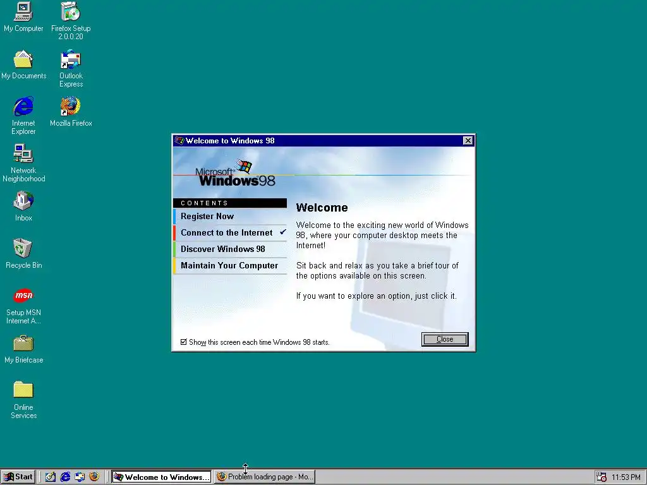Click the Show Desktop quick launch icon
Viewport: 647px width, 485px height.
pos(51,477)
